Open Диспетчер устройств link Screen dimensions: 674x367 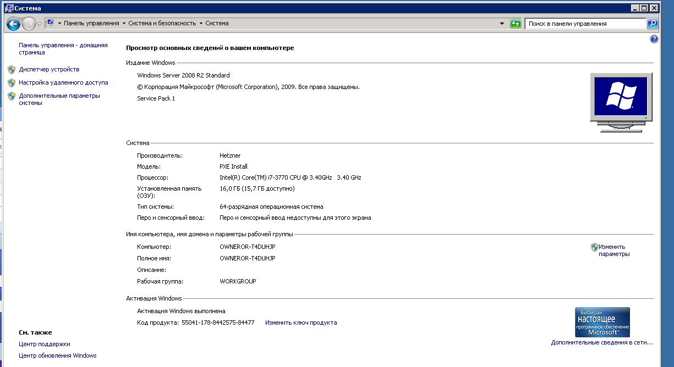(49, 69)
